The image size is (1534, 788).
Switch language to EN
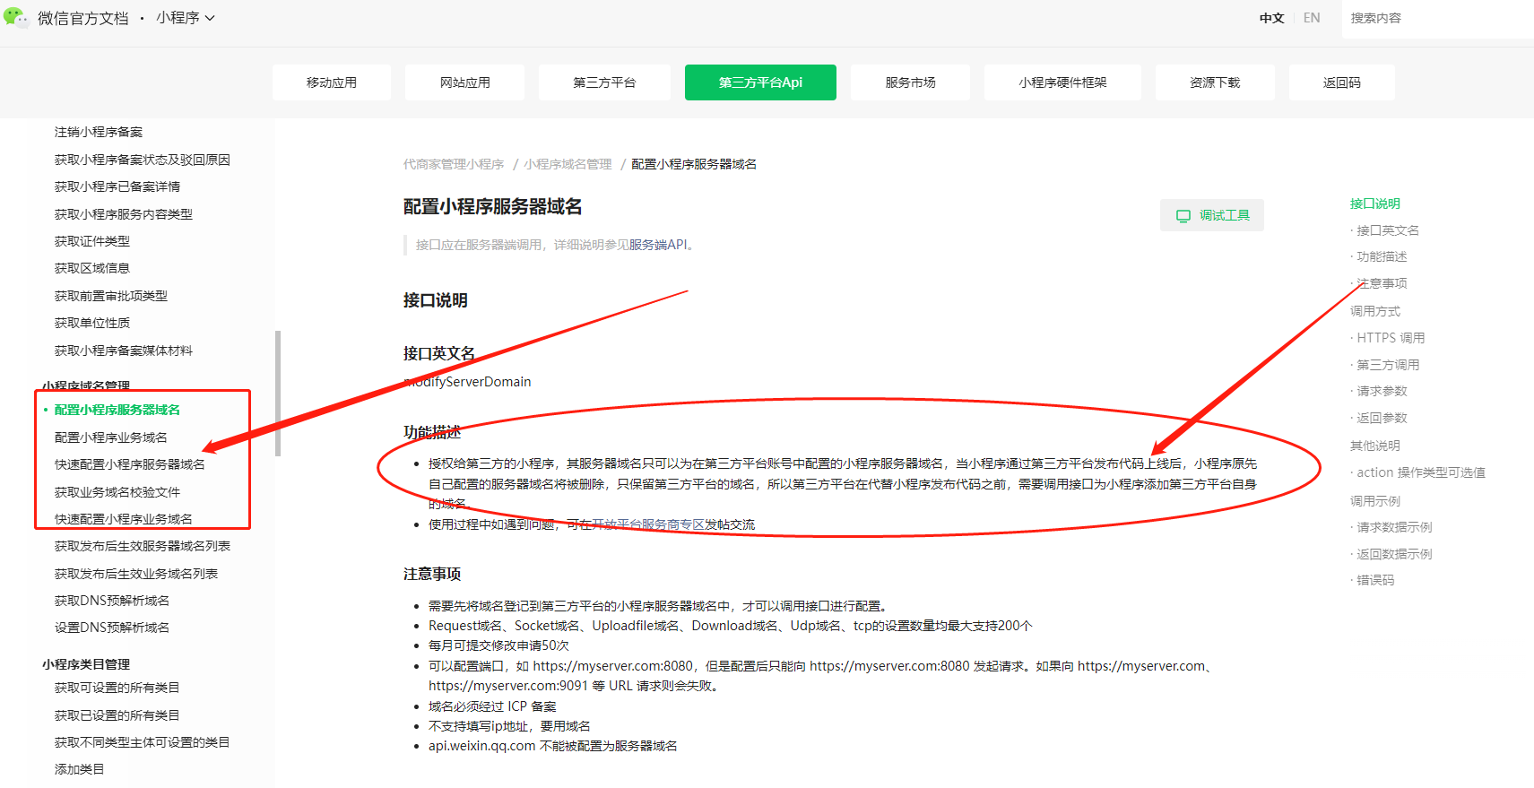pos(1312,18)
